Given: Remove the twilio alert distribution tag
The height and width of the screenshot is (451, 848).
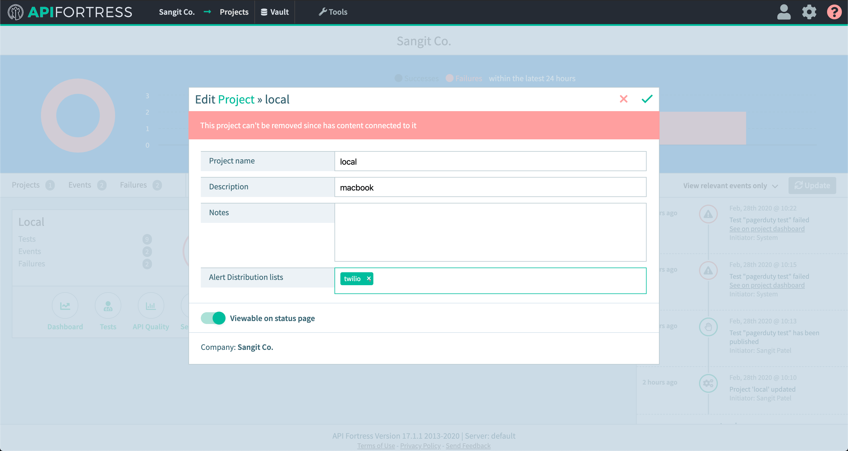Looking at the screenshot, I should (368, 278).
